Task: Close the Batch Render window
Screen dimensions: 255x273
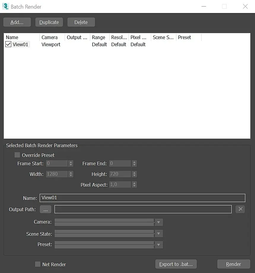Action: [245, 7]
